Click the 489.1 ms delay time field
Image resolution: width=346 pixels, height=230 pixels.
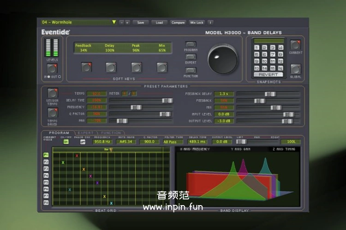(x=197, y=142)
